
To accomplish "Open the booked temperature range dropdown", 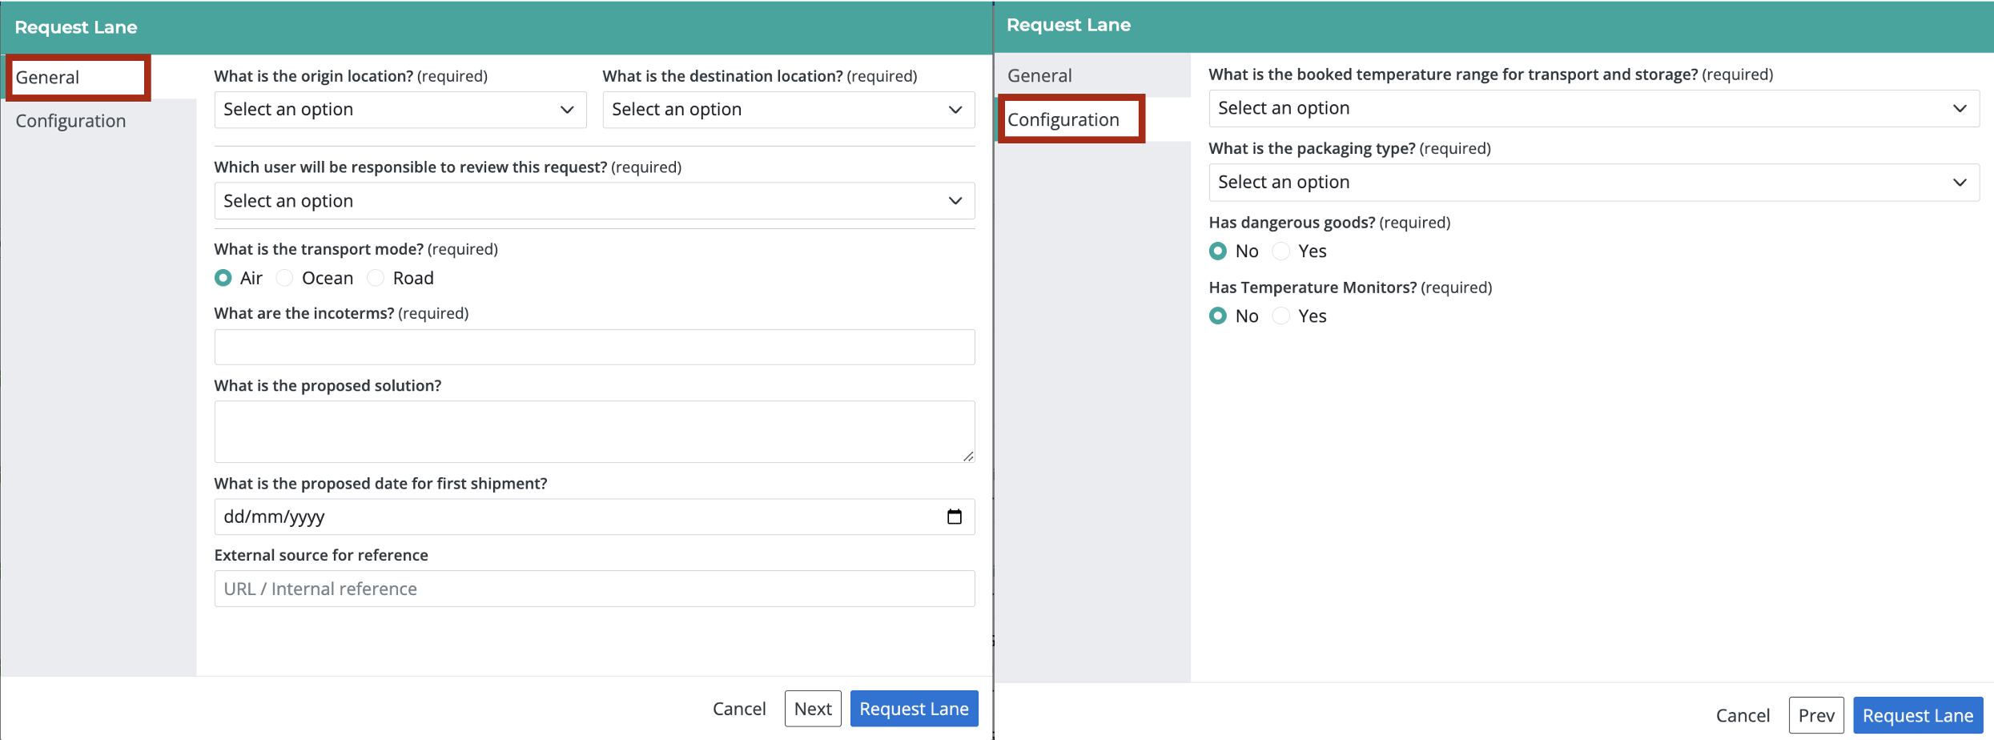I will pos(1594,108).
